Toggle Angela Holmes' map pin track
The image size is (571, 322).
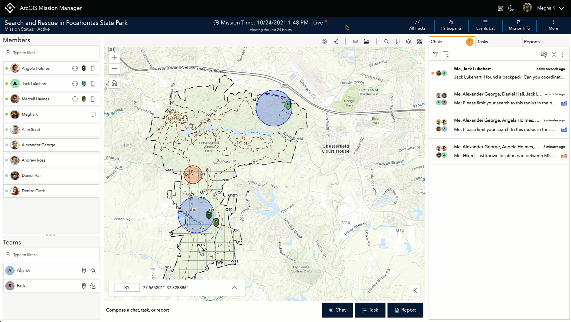click(x=84, y=68)
